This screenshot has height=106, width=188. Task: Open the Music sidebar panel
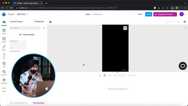4,48
